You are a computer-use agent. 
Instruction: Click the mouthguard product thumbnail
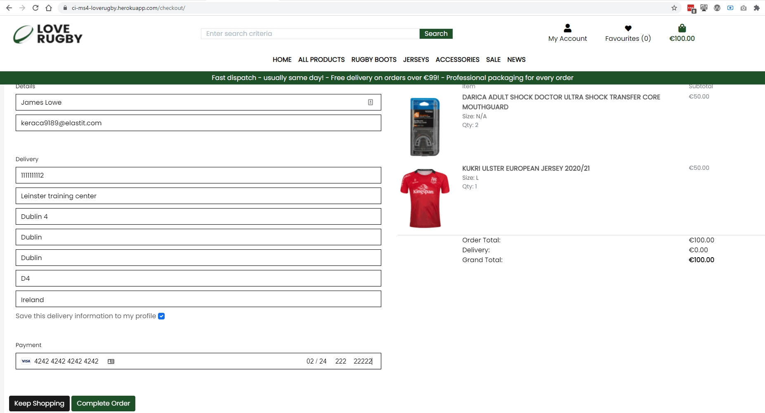(x=425, y=127)
